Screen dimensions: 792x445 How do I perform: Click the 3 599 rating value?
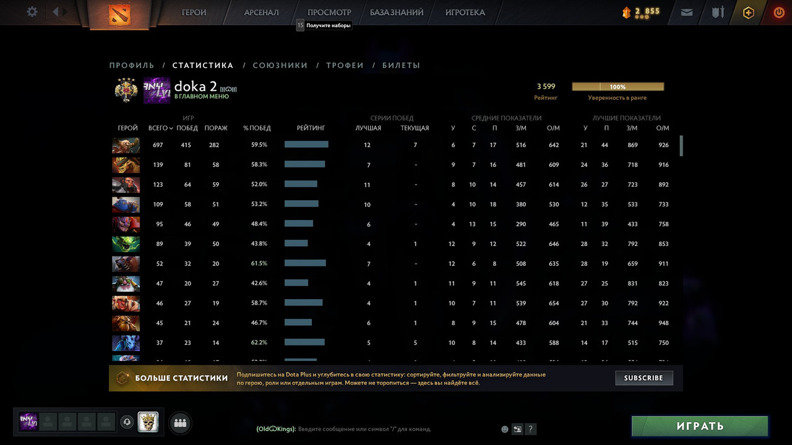(546, 87)
